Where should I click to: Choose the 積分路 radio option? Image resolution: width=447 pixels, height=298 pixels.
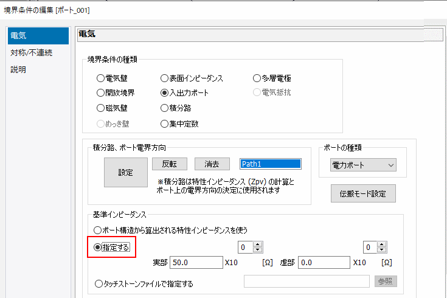[x=164, y=108]
